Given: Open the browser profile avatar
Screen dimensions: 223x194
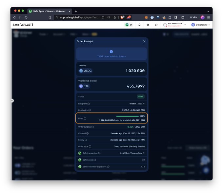Looking at the screenshot, I should tap(203, 17).
